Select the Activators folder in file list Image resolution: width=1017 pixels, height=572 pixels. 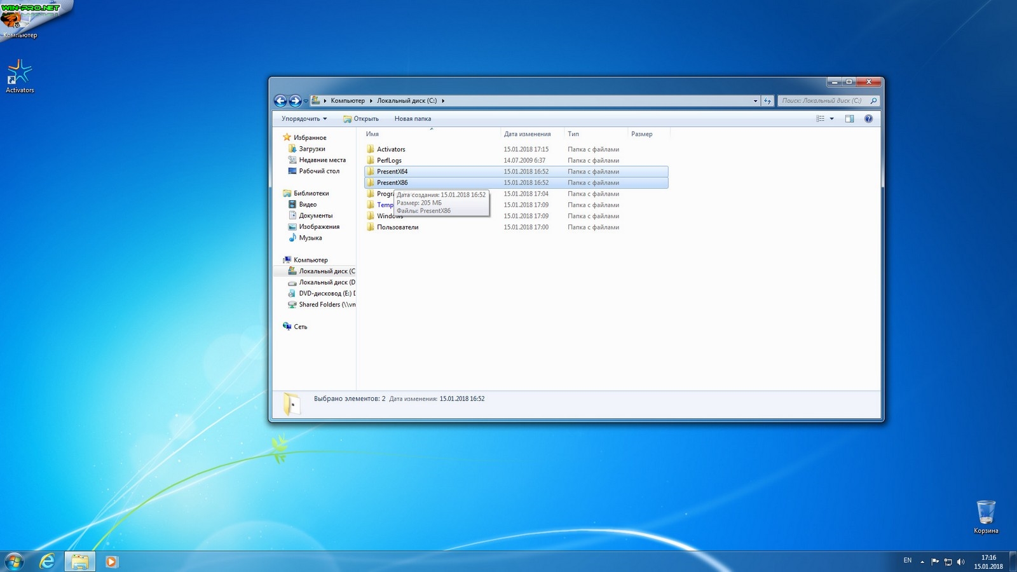pos(390,149)
